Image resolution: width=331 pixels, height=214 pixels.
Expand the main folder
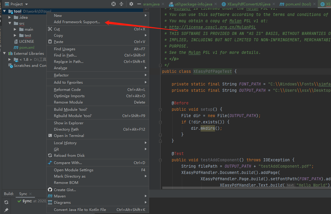tap(15, 29)
